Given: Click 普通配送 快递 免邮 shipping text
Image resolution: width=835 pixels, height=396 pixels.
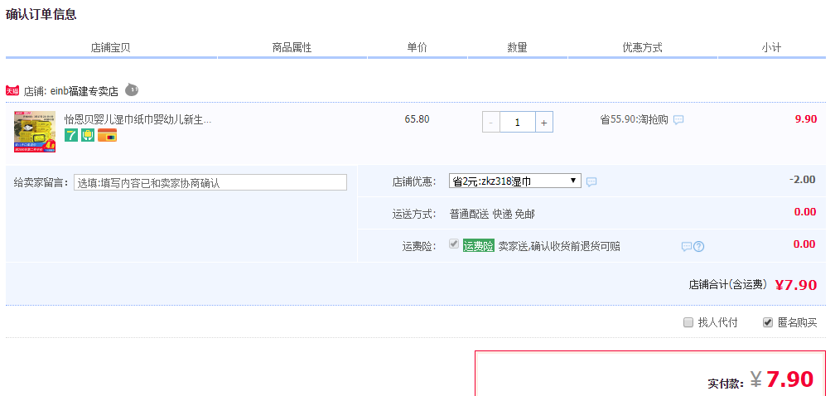Looking at the screenshot, I should pyautogui.click(x=492, y=214).
